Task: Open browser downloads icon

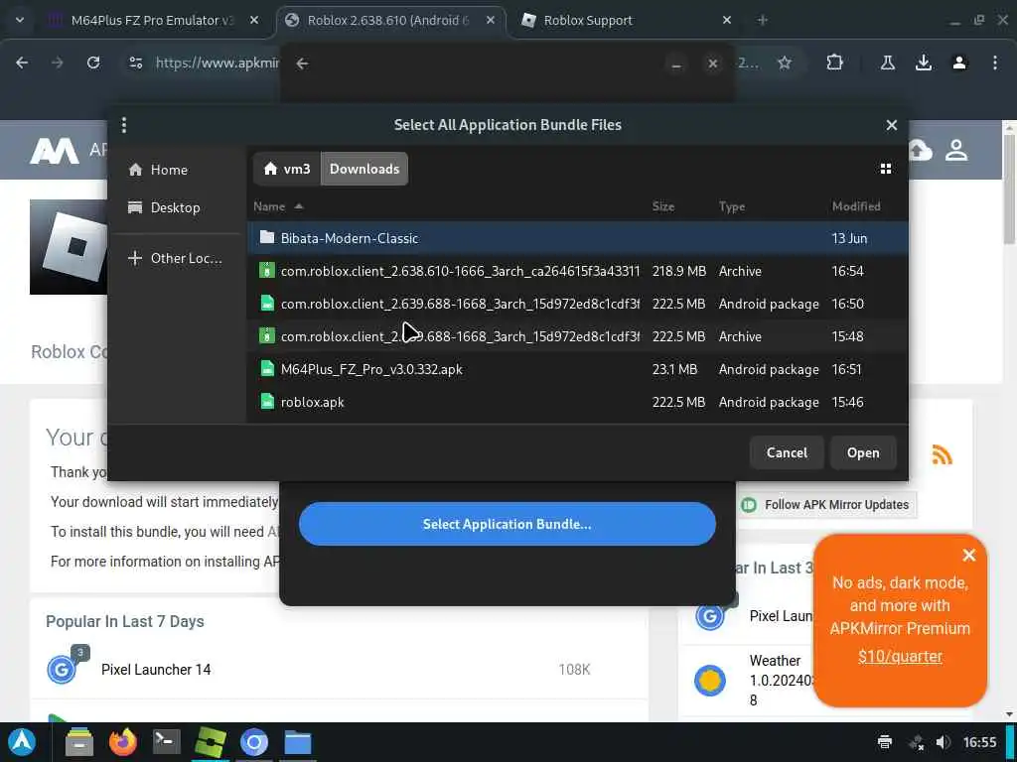Action: point(923,63)
